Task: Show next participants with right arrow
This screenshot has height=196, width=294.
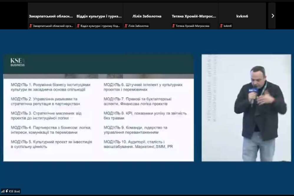Action: (272, 16)
